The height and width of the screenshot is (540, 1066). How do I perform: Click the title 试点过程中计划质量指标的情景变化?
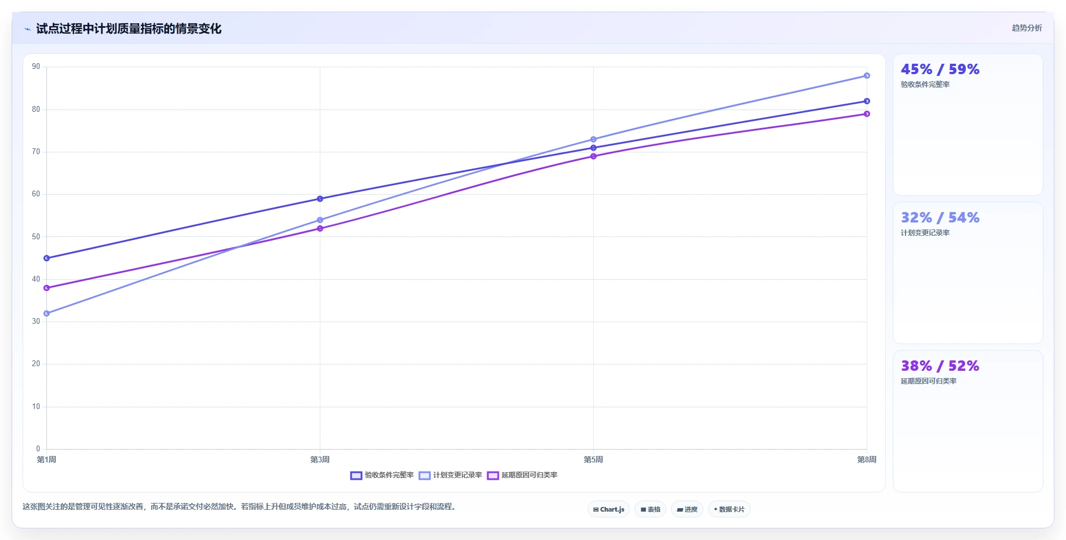[129, 29]
